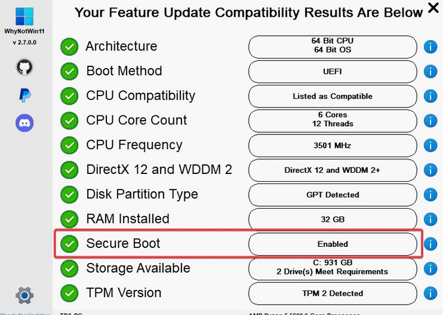Click the 'Enabled' Secure Boot result box
The image size is (443, 315).
[x=333, y=244]
